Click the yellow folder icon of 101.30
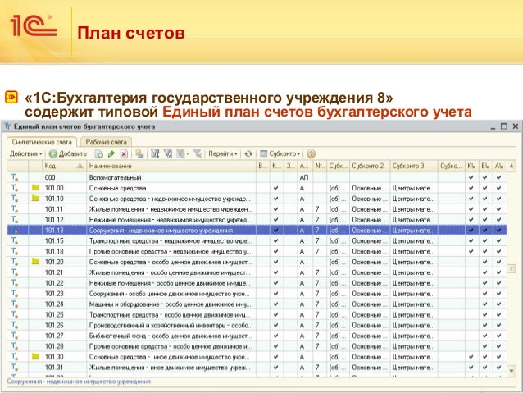This screenshot has height=393, width=523. pyautogui.click(x=35, y=357)
